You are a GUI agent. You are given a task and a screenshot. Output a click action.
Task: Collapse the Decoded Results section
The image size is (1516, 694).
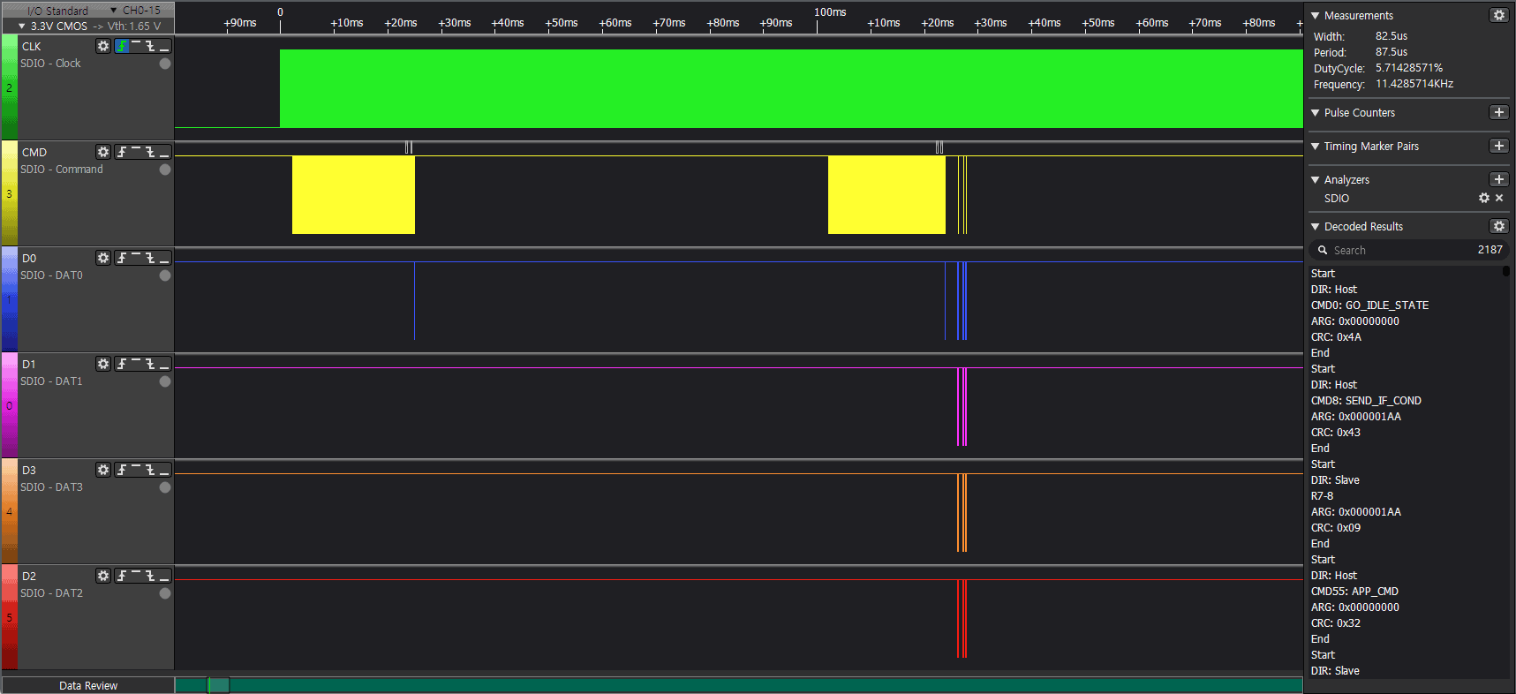[x=1316, y=227]
